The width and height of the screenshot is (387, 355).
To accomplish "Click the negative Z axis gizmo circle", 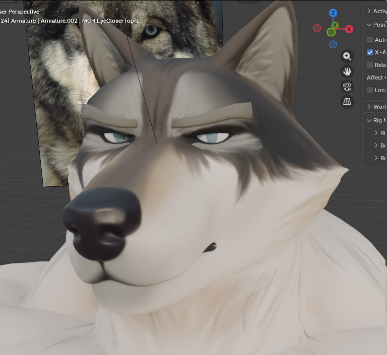I will tap(333, 45).
